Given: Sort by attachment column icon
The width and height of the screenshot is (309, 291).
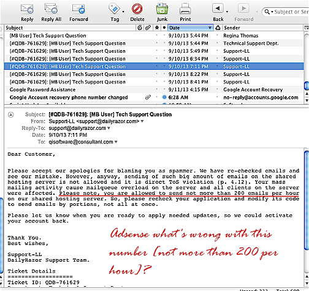Looking at the screenshot, I should click(148, 28).
